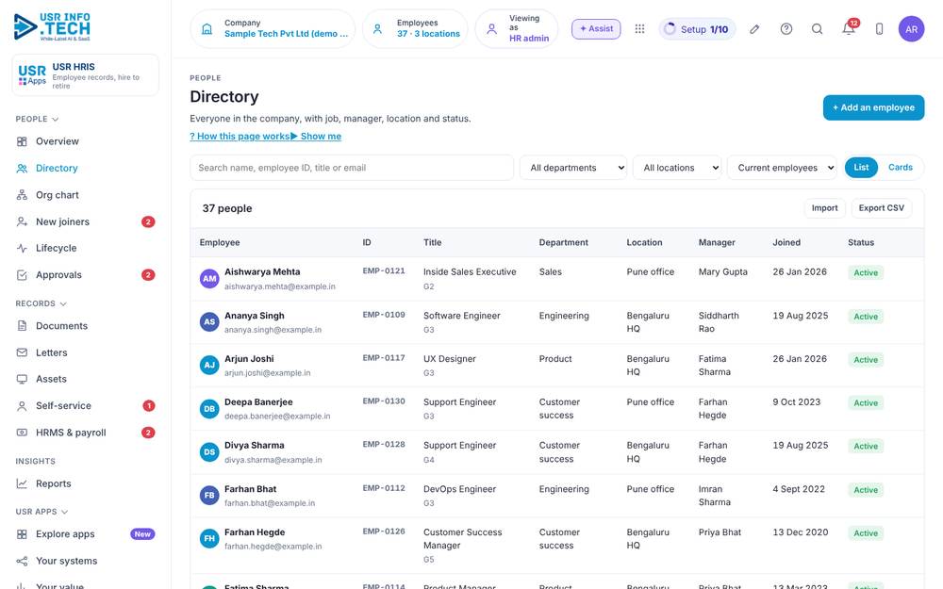The image size is (943, 589).
Task: Open New joiners menu item
Action: point(86,221)
